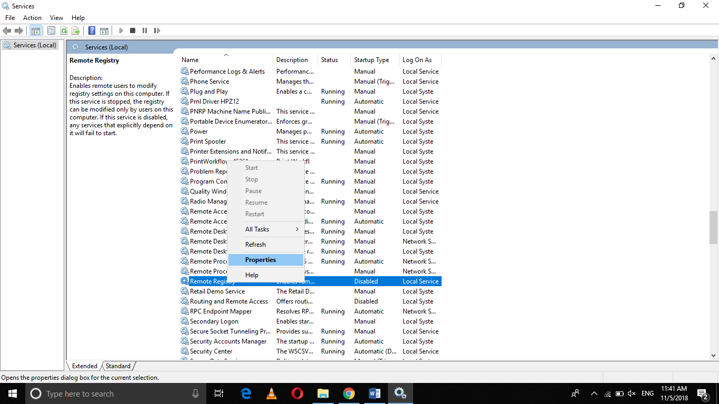Screen dimensions: 719x404
Task: Switch to the Standard tab
Action: pyautogui.click(x=118, y=366)
